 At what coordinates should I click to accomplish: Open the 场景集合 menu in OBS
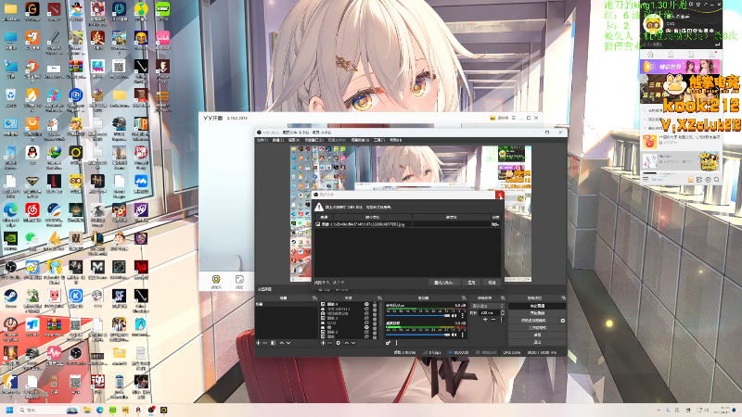pos(360,140)
